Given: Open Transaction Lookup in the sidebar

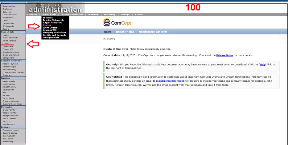Looking at the screenshot, I should coord(10,130).
